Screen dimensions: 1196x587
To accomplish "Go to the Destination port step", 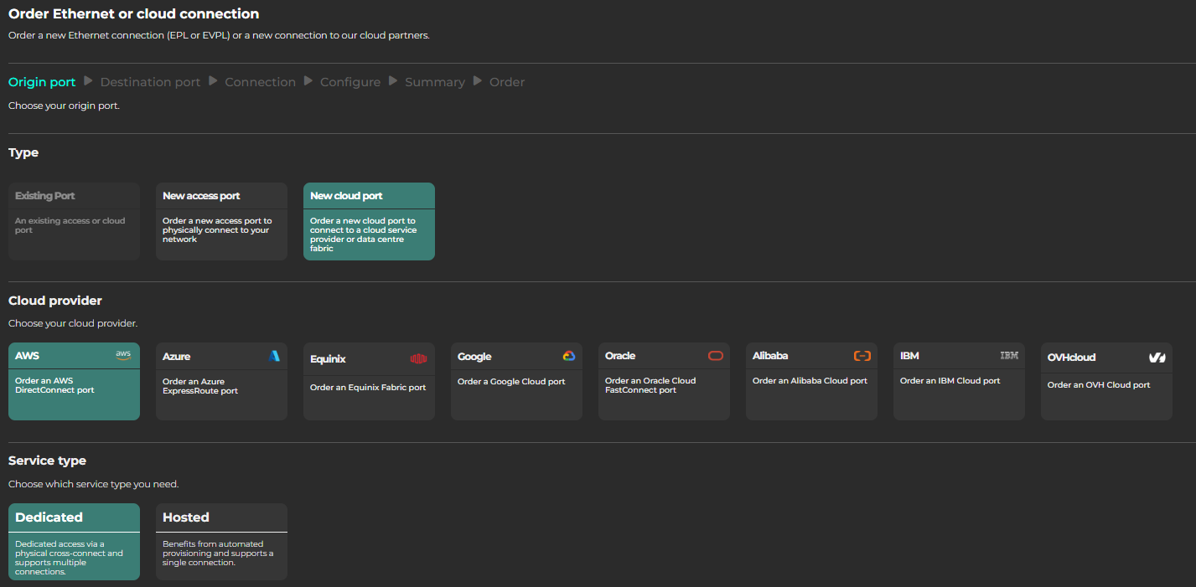I will (150, 82).
